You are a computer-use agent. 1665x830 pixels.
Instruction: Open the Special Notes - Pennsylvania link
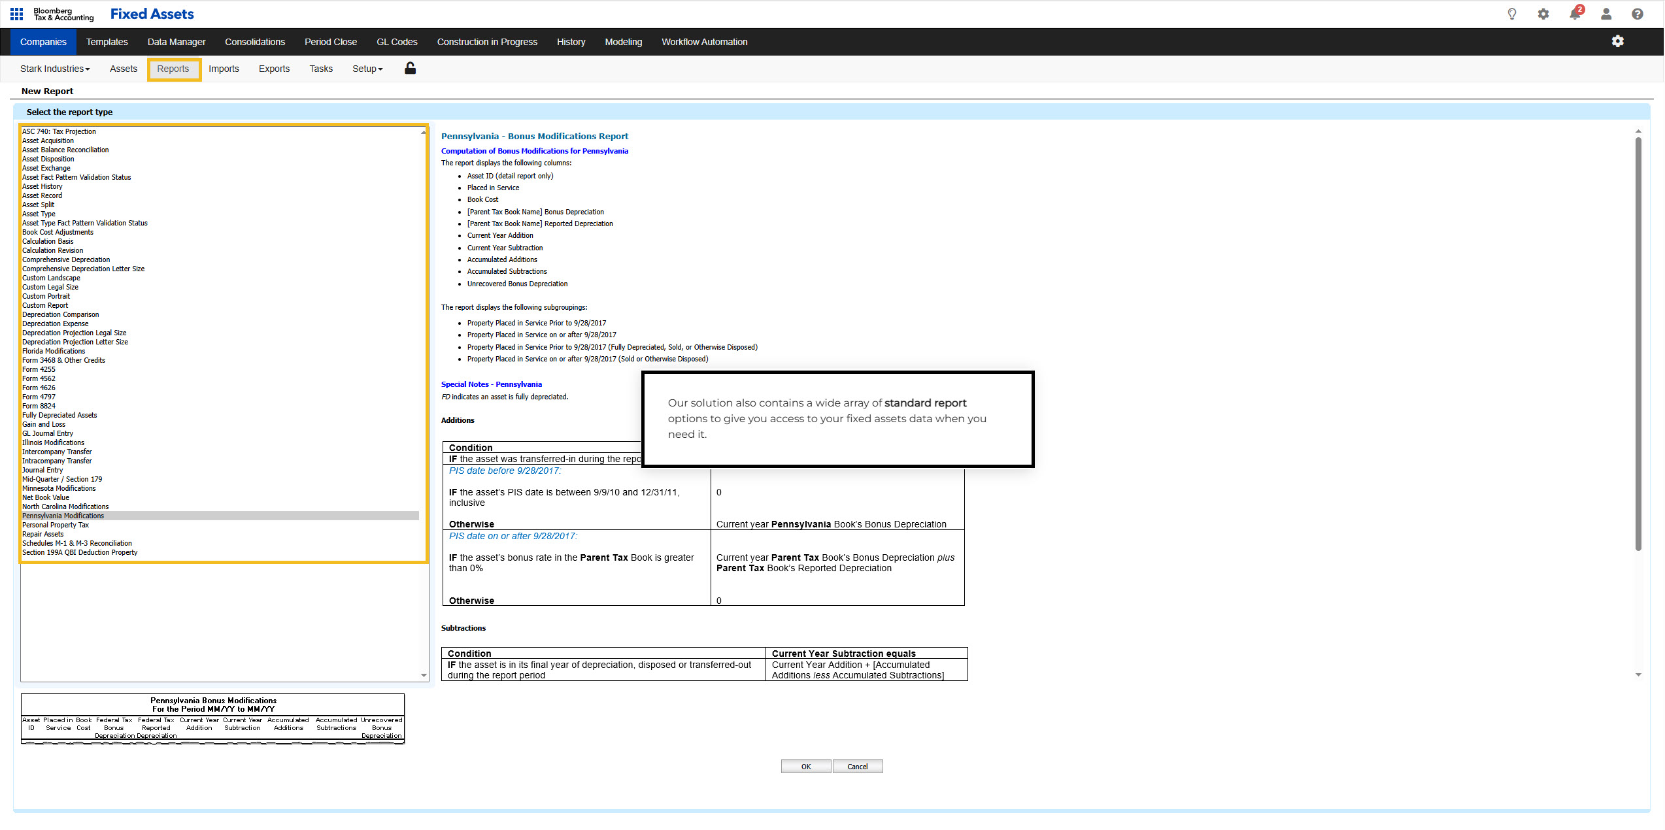click(x=492, y=384)
